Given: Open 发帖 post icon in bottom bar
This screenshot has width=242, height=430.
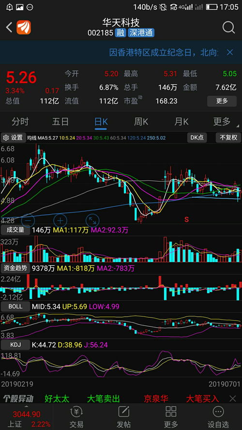Looking at the screenshot, I should pyautogui.click(x=124, y=417).
